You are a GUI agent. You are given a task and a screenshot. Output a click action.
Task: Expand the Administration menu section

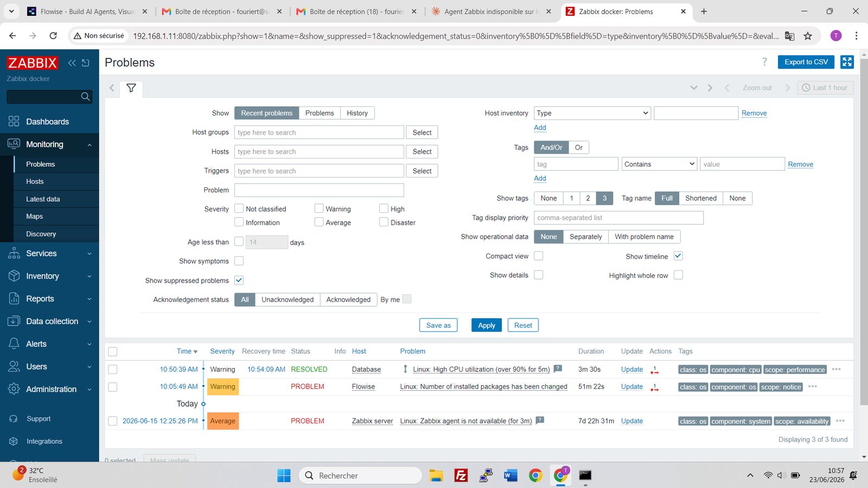49,389
